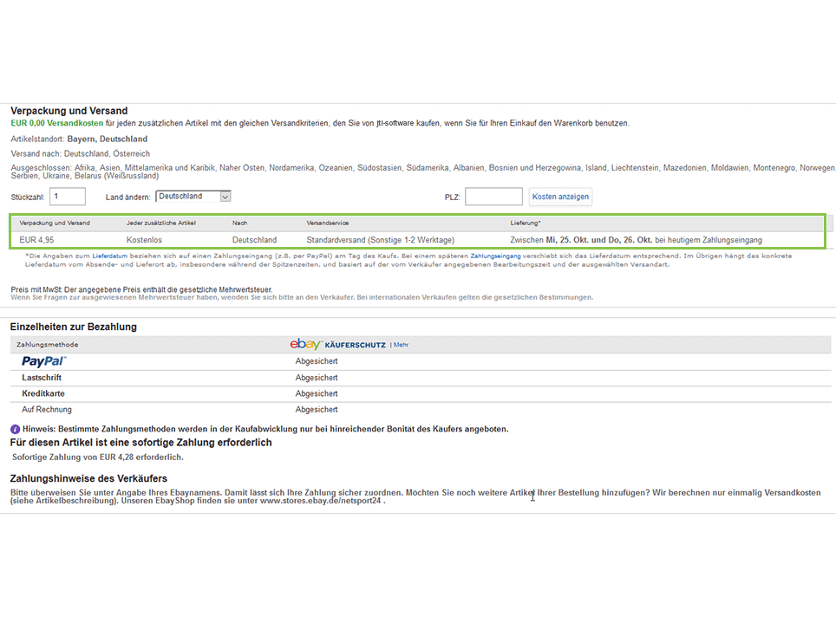Image resolution: width=836 pixels, height=629 pixels.
Task: Select the Auf Rechnung payment row
Action: [x=47, y=409]
